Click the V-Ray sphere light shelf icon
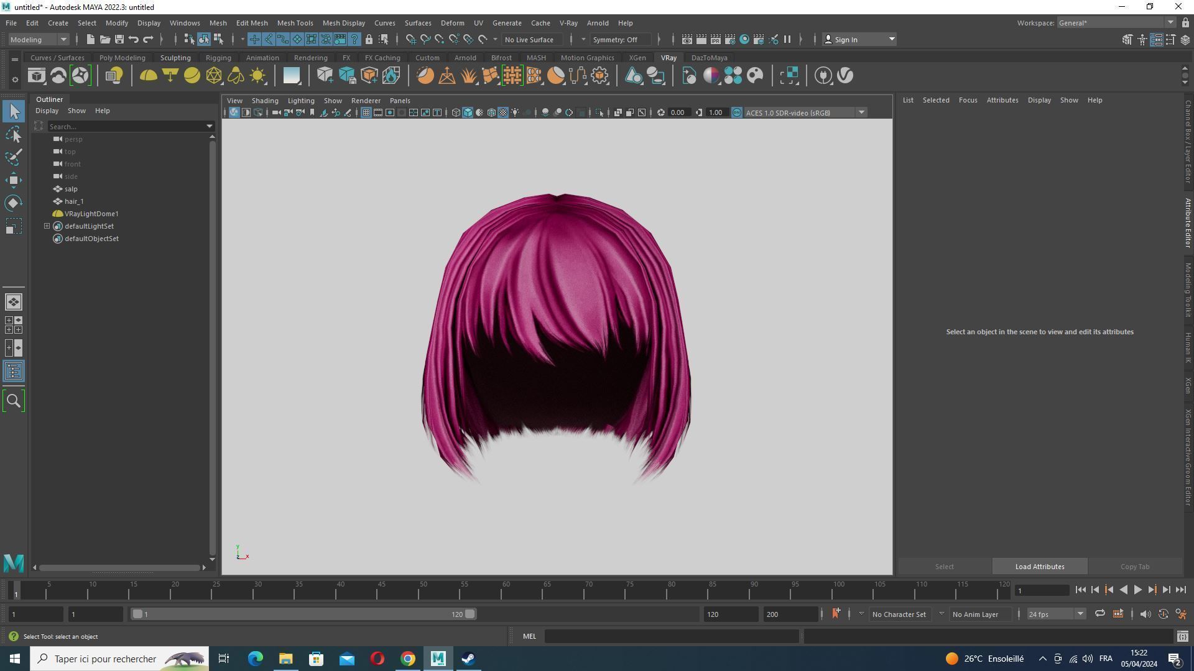The height and width of the screenshot is (671, 1194). (192, 76)
